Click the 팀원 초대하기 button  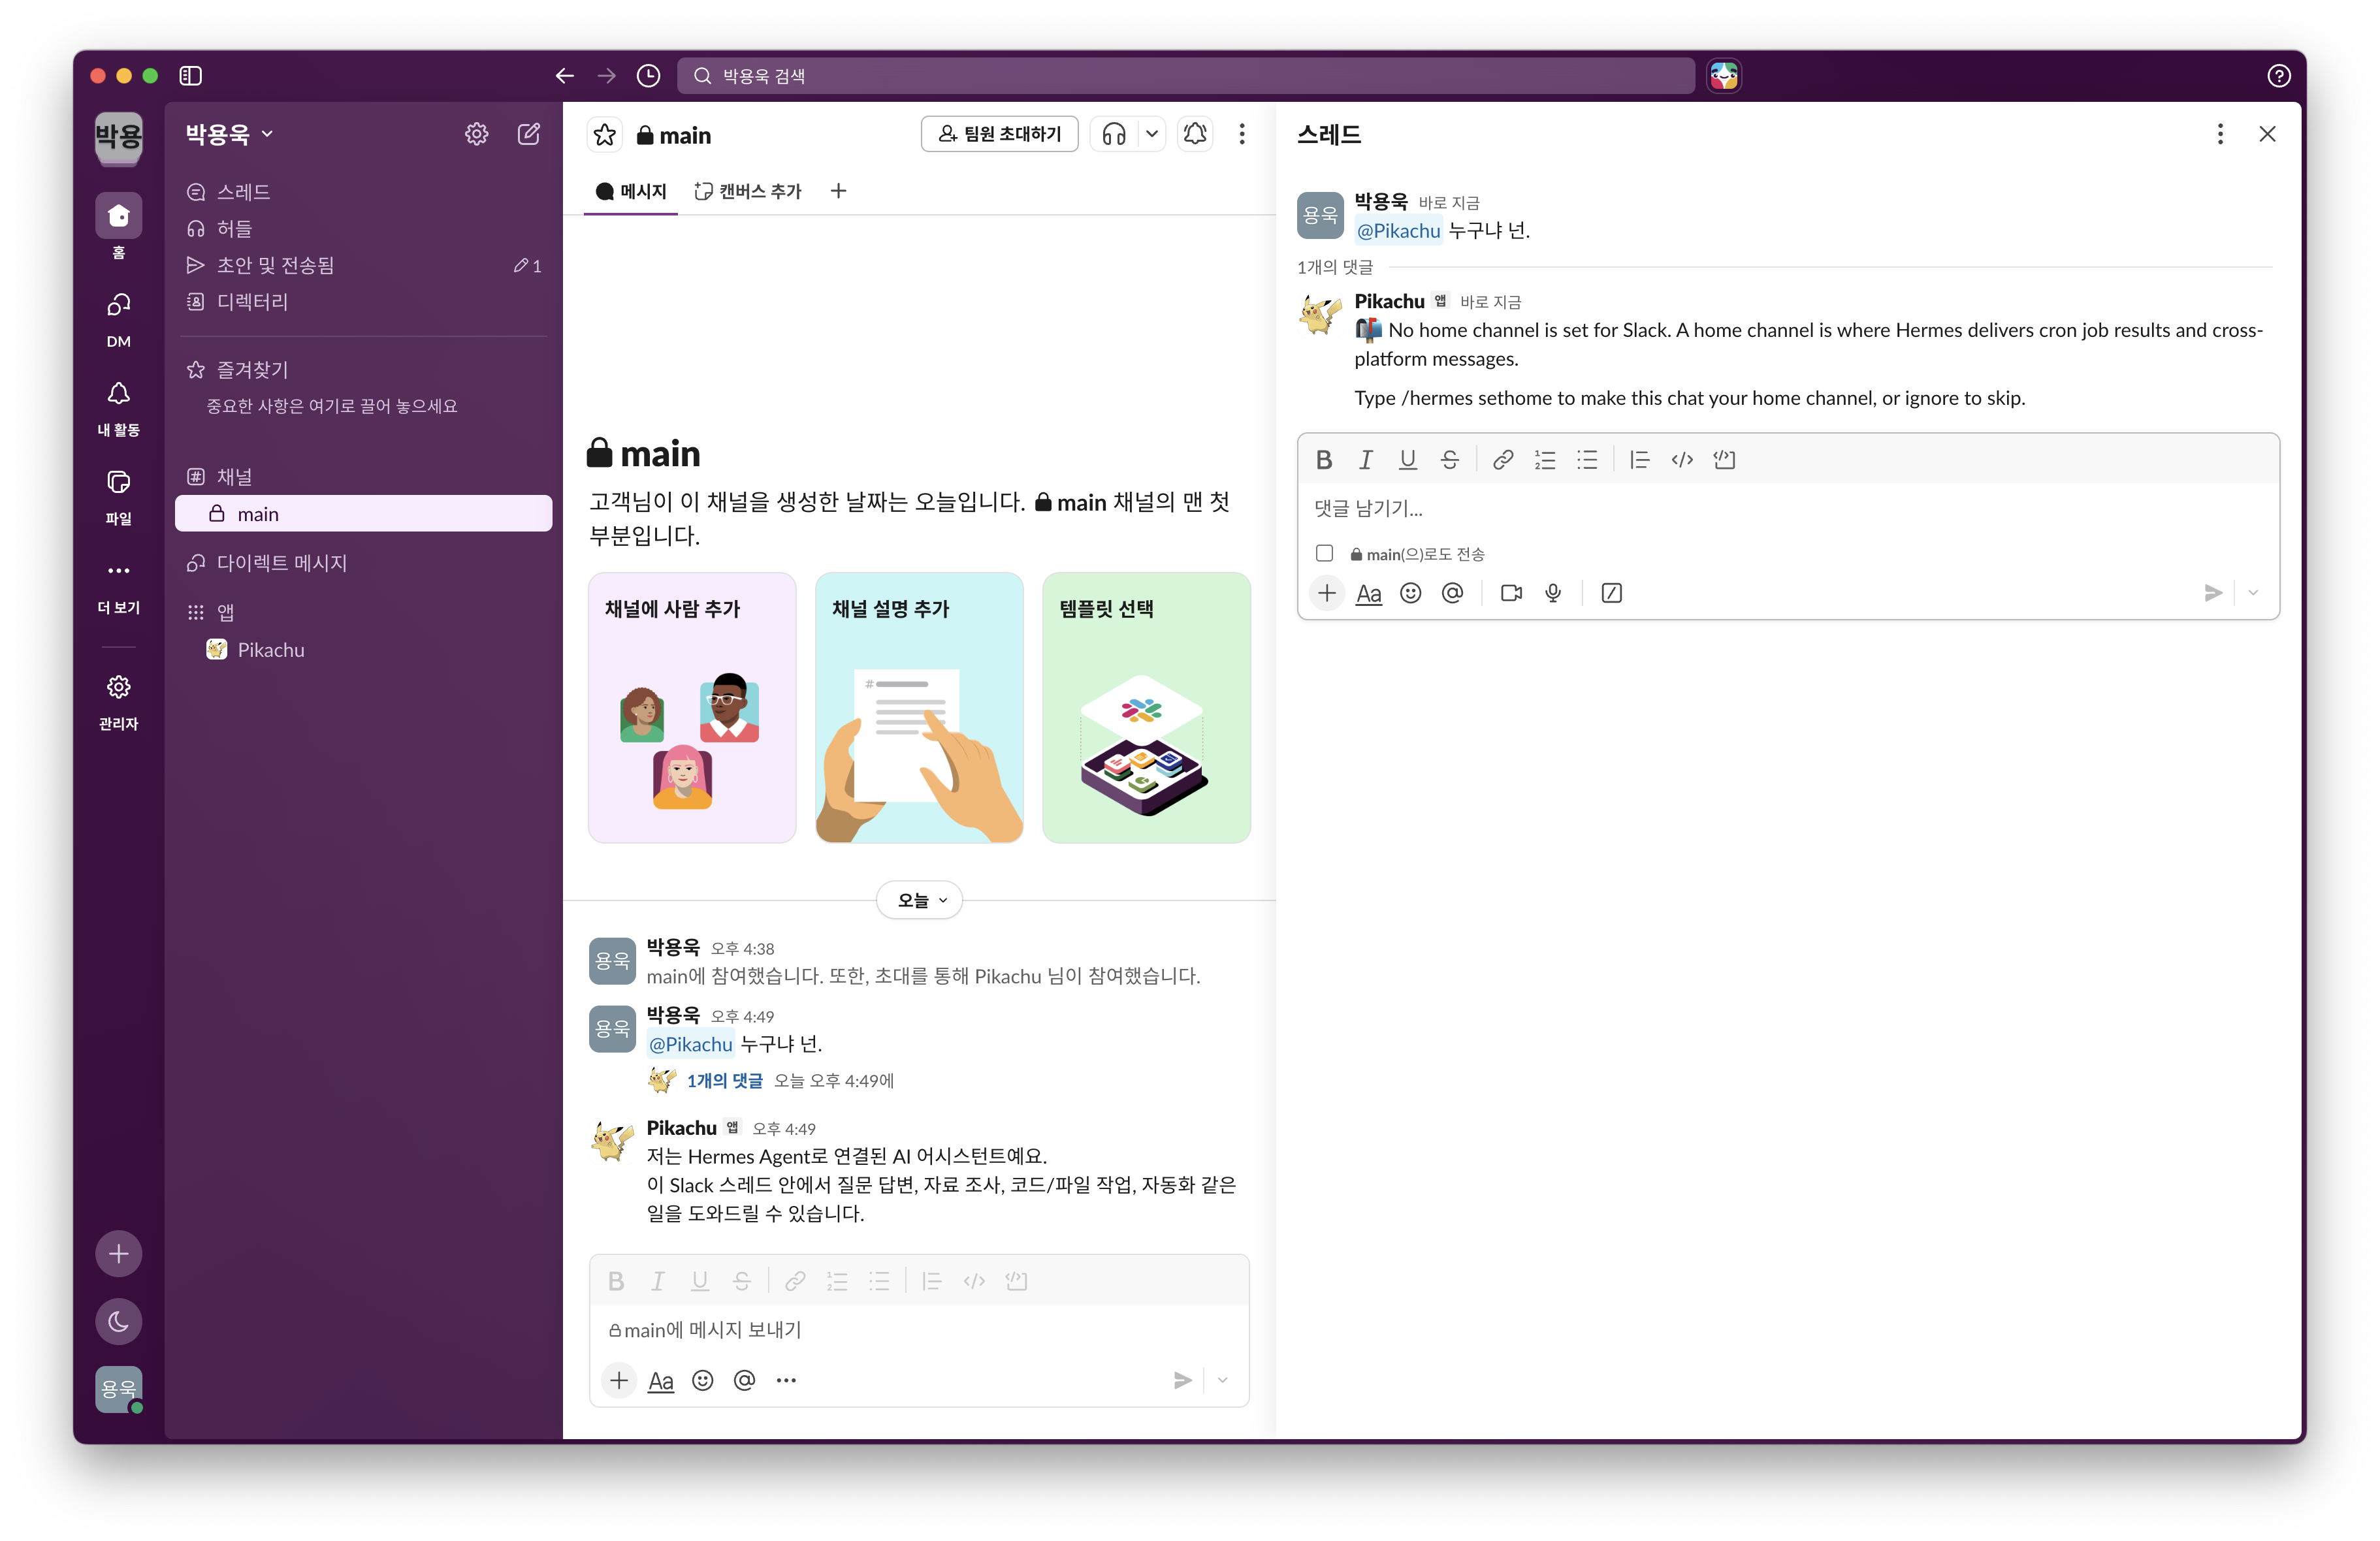tap(1000, 134)
